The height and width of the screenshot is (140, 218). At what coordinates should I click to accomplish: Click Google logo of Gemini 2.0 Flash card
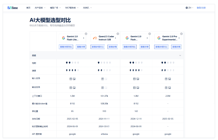127,38
